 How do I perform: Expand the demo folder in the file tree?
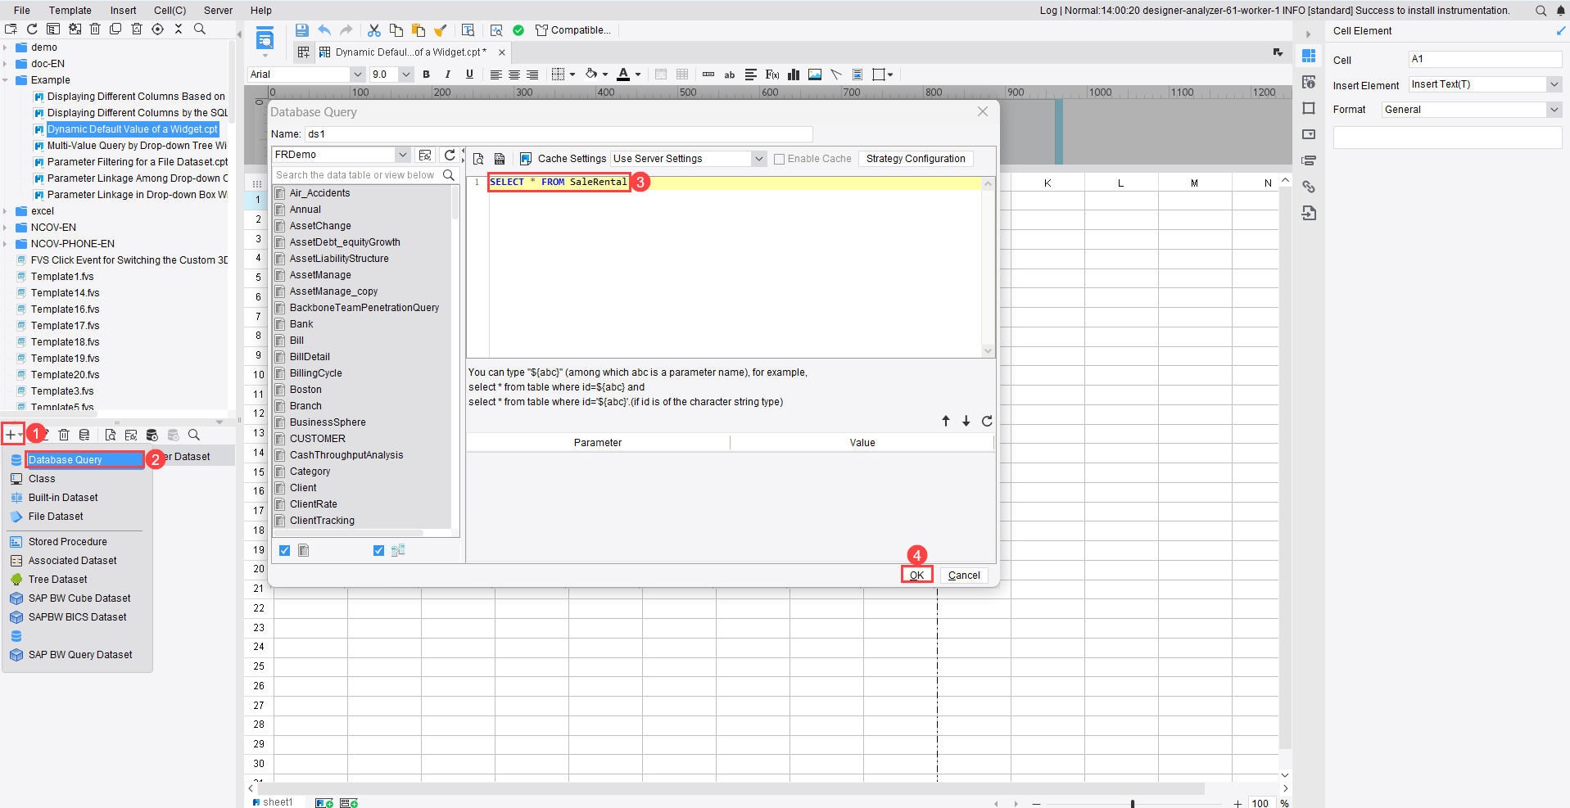coord(5,47)
